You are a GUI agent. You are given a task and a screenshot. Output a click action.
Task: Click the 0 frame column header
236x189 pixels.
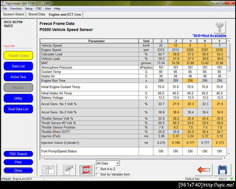tap(205, 41)
